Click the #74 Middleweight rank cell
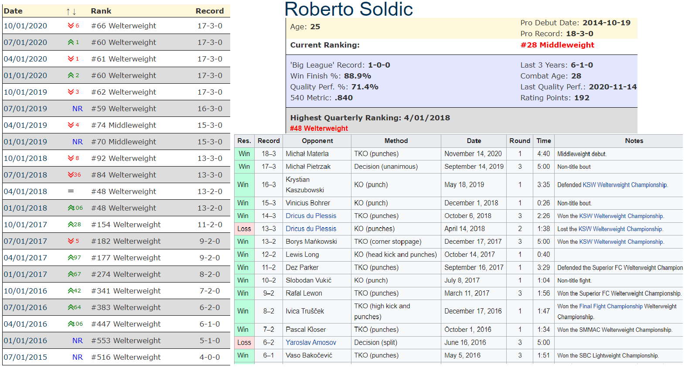Image resolution: width=685 pixels, height=368 pixels. pyautogui.click(x=123, y=125)
